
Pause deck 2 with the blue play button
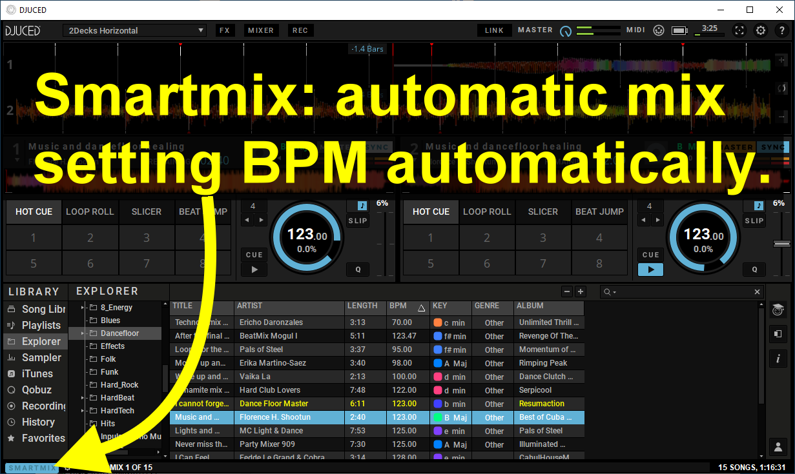(650, 270)
